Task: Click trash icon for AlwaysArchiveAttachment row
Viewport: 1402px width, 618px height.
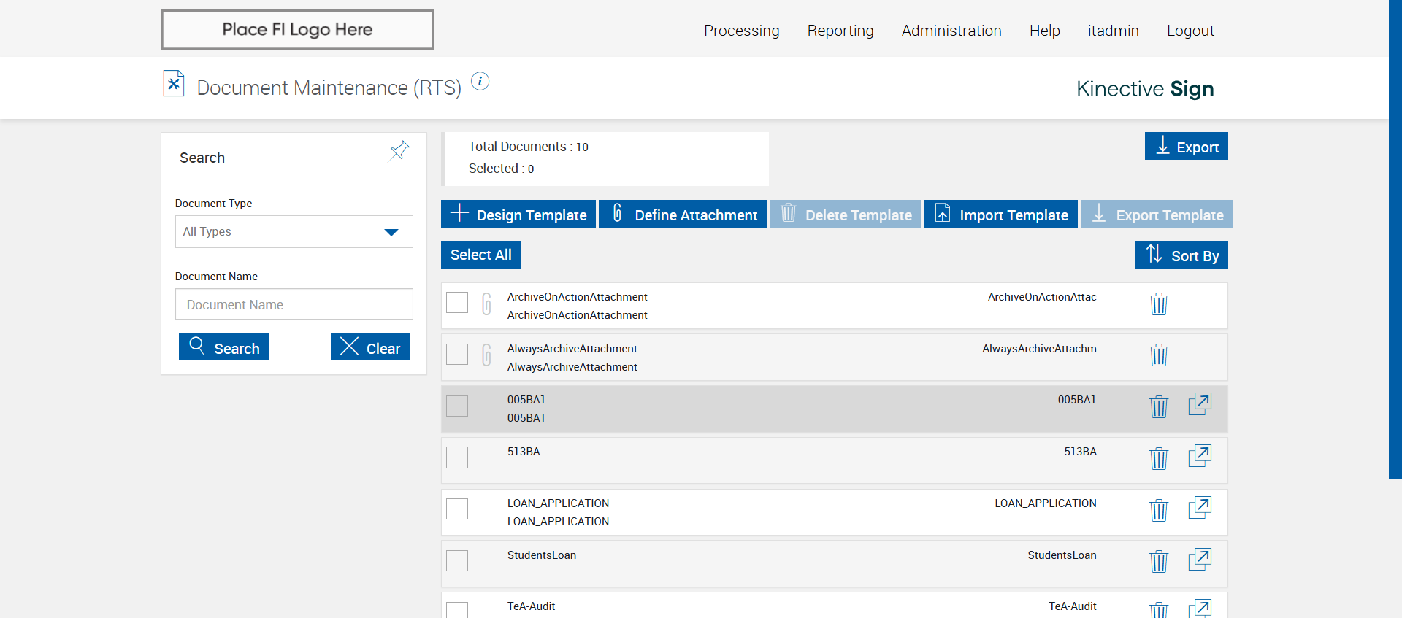Action: pos(1158,355)
